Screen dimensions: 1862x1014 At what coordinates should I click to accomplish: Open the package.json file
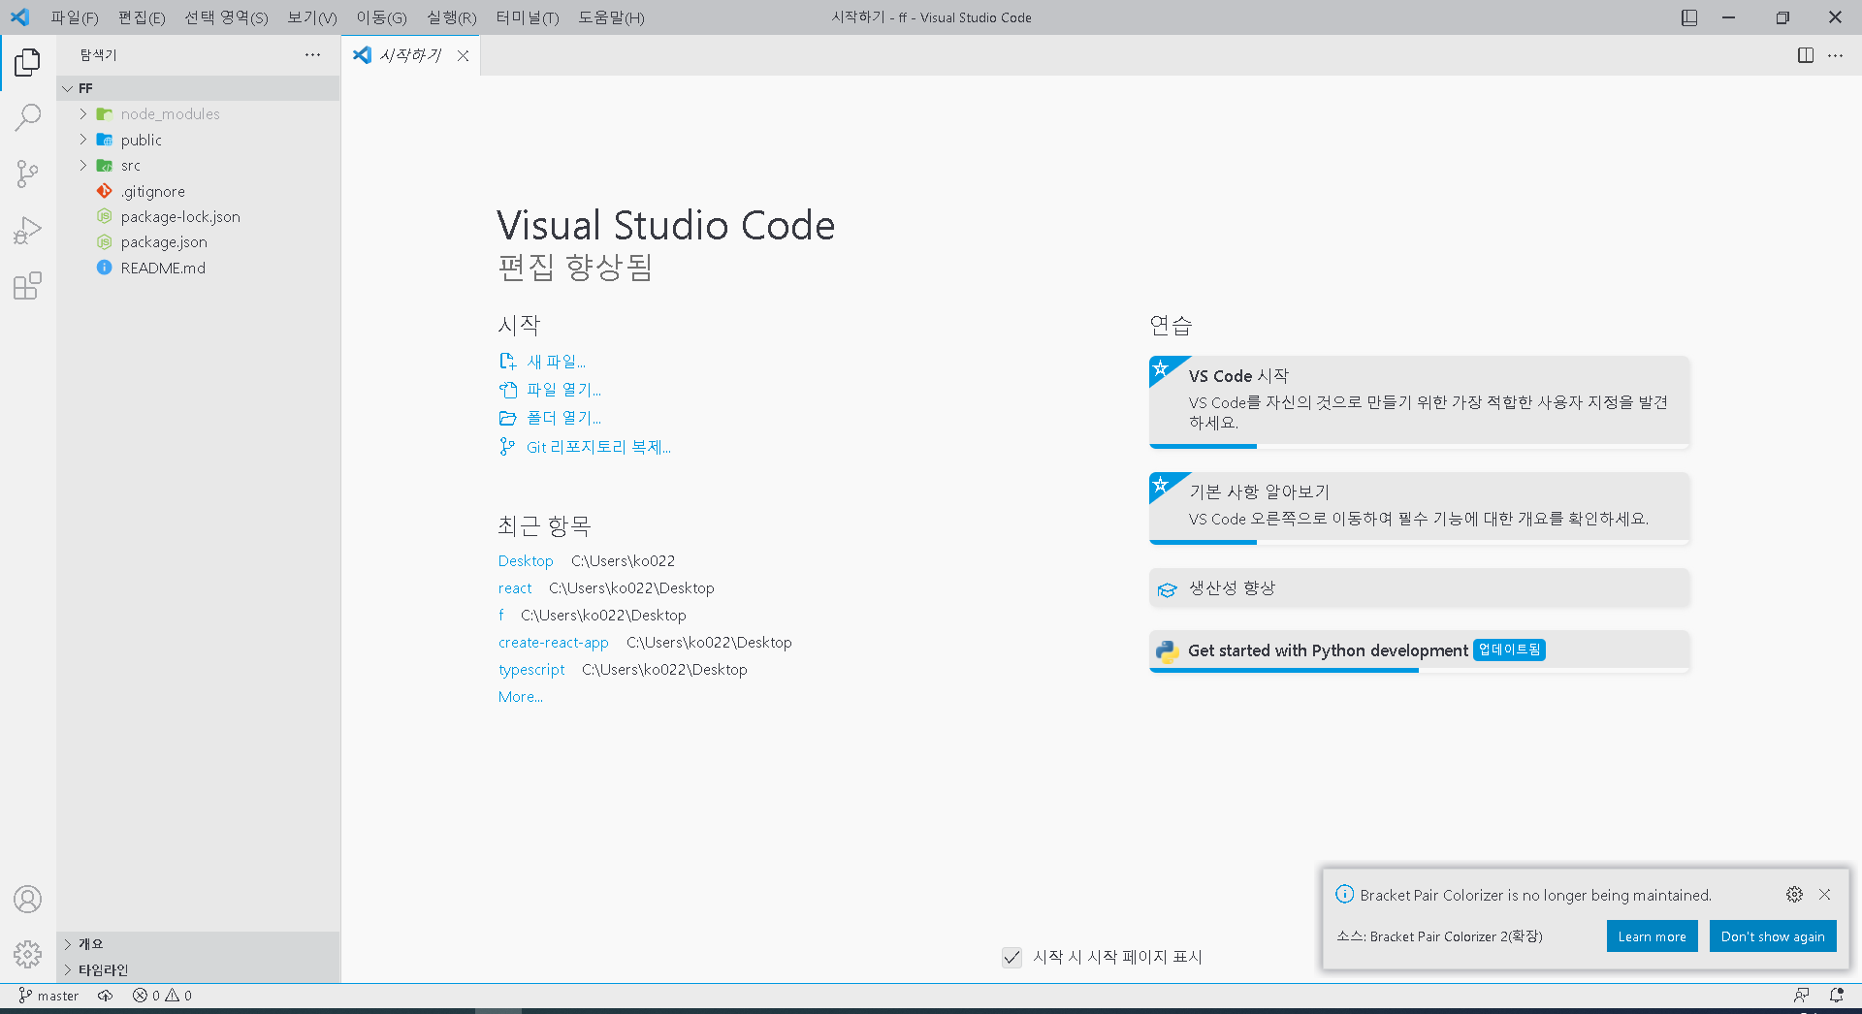[x=198, y=242]
